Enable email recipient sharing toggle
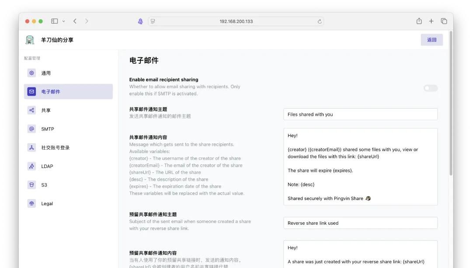472x268 pixels. pyautogui.click(x=430, y=88)
